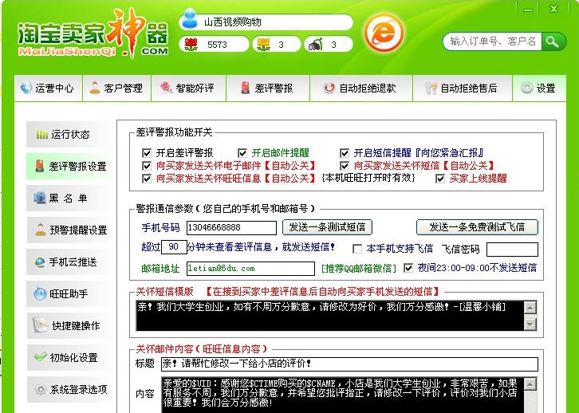Open 手机云推送 sidebar item
The height and width of the screenshot is (413, 579).
click(x=69, y=262)
